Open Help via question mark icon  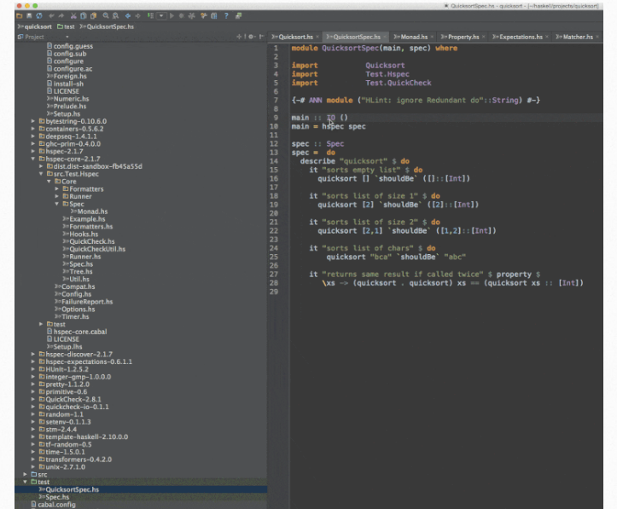pyautogui.click(x=225, y=15)
